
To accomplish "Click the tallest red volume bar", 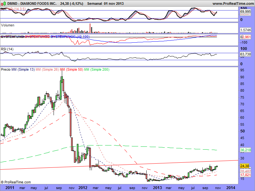I will [x=90, y=28].
